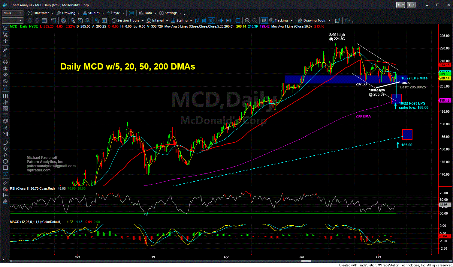Screen dimensions: 453x267
Task: Expand the toolbar overflow arrow after Settings
Action: click(x=185, y=14)
